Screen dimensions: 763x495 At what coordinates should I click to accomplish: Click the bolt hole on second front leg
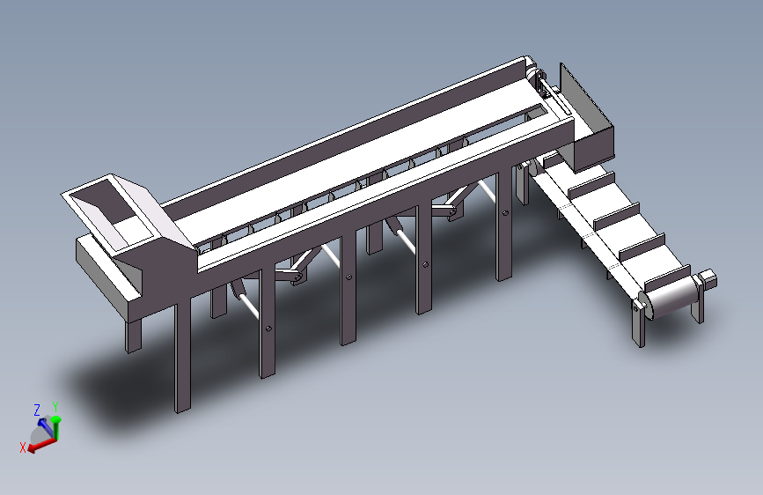pos(268,329)
